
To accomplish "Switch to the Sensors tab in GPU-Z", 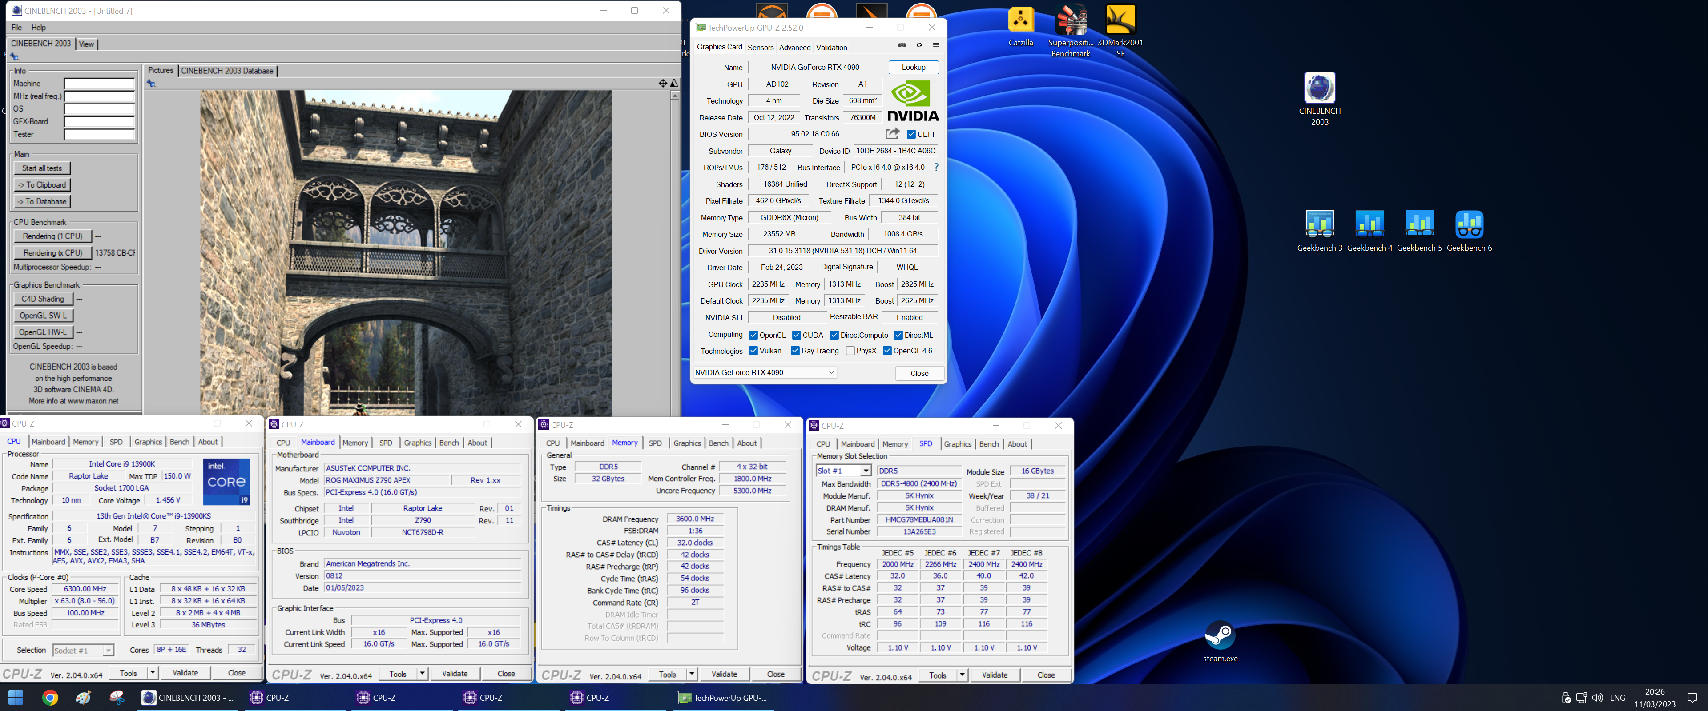I will [760, 47].
